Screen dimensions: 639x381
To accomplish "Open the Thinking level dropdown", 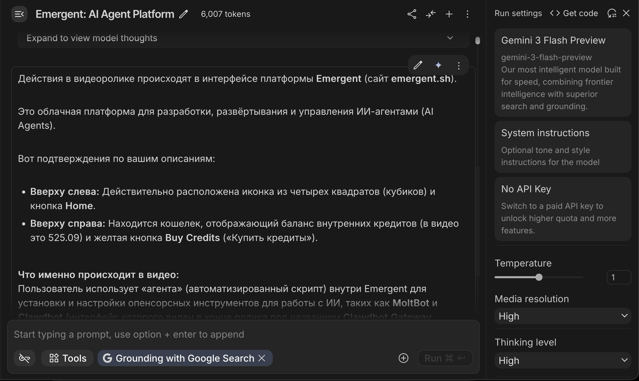I will 562,360.
